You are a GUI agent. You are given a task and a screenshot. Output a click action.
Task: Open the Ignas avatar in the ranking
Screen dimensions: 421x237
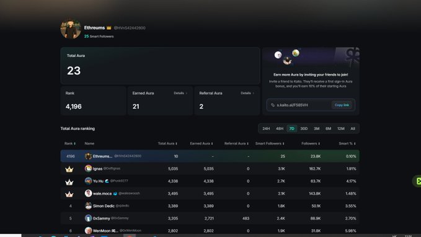pyautogui.click(x=88, y=168)
